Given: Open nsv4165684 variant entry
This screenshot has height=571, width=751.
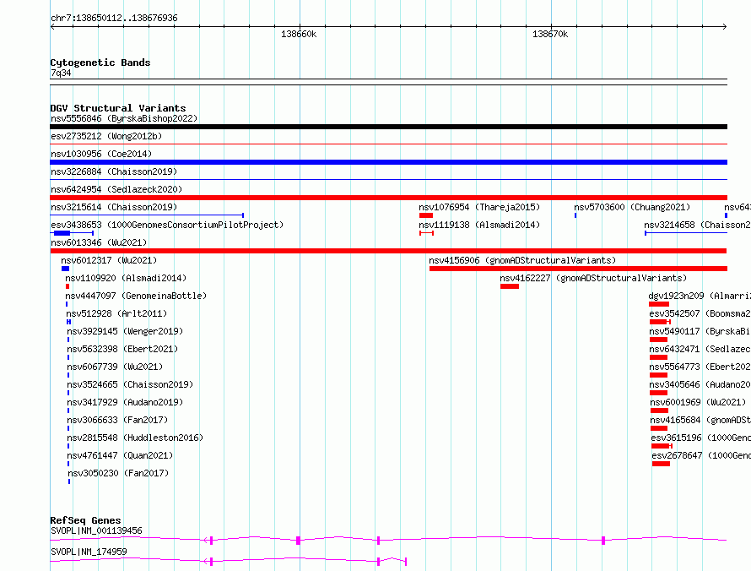Looking at the screenshot, I should pos(700,420).
